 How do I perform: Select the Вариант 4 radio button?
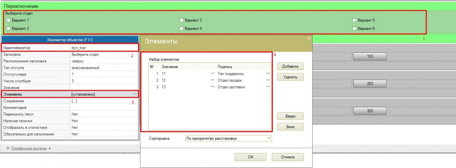click(x=182, y=29)
